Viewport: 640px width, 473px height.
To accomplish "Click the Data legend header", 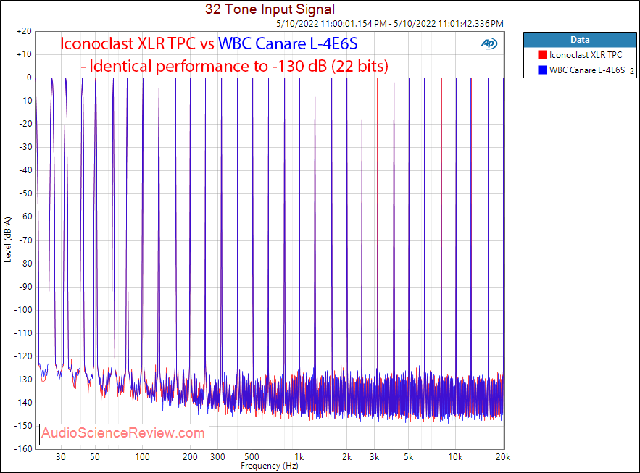I will coord(580,40).
